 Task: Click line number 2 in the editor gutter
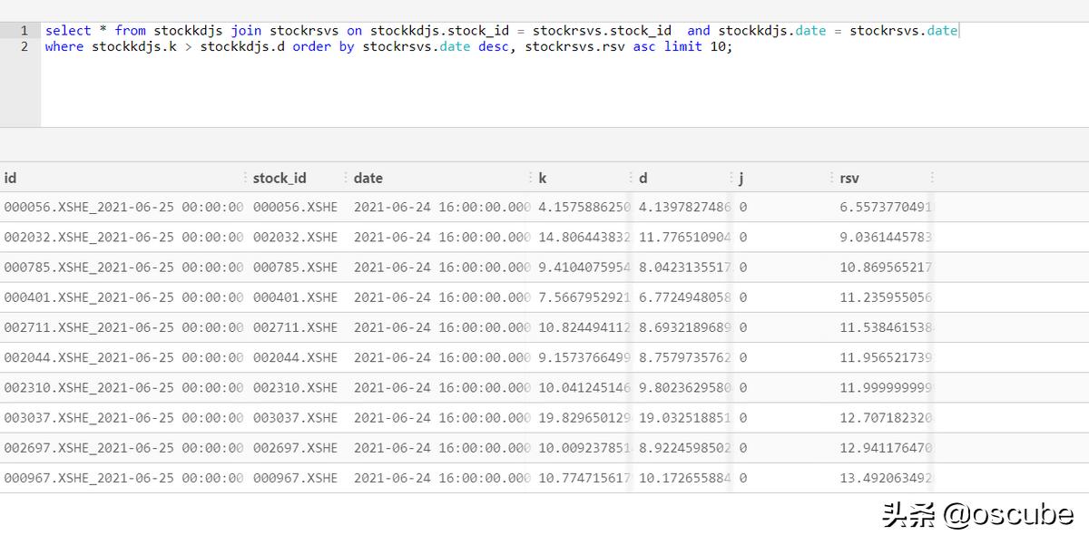tap(25, 46)
